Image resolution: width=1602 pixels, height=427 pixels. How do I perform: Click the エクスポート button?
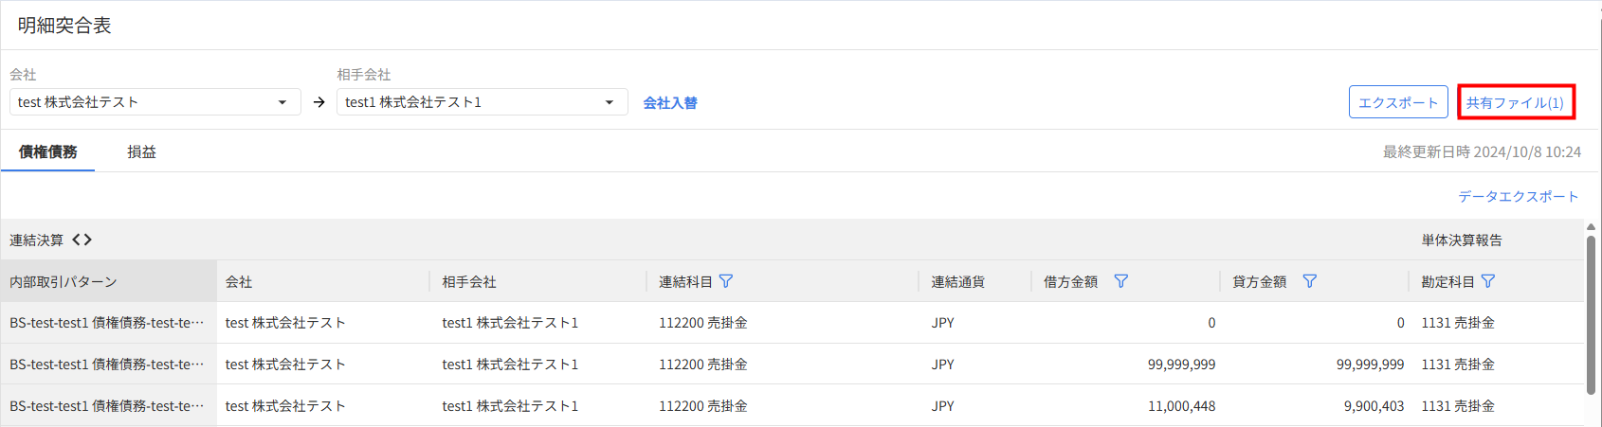tap(1397, 102)
